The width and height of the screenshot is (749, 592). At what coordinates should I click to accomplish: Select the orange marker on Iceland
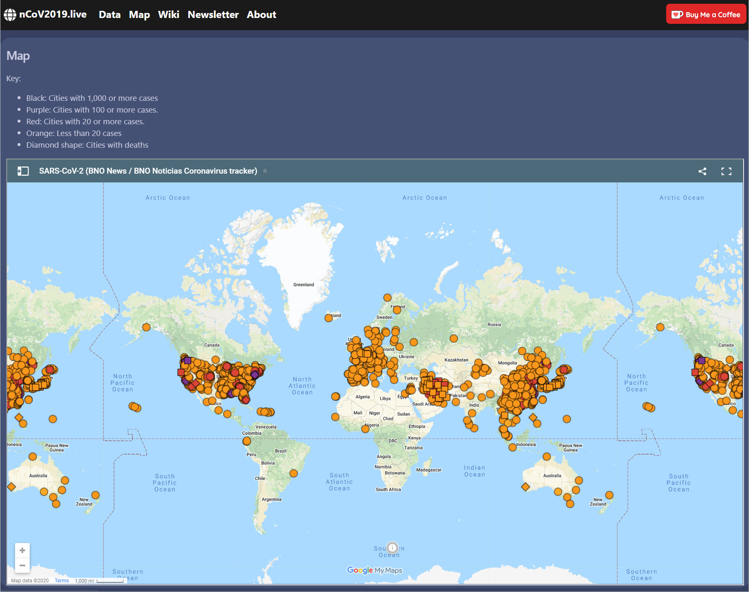tap(328, 318)
